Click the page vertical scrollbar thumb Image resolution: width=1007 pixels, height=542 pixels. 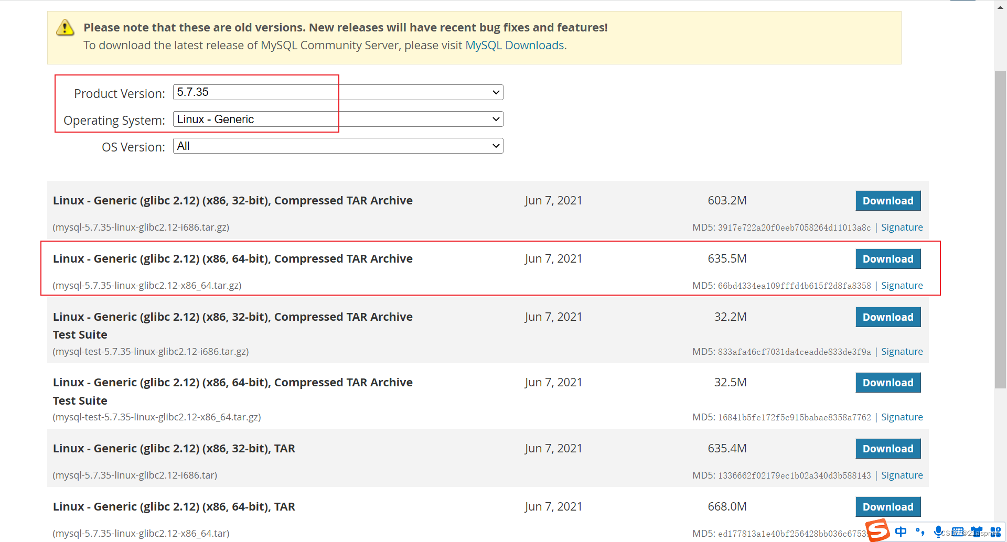[1000, 230]
